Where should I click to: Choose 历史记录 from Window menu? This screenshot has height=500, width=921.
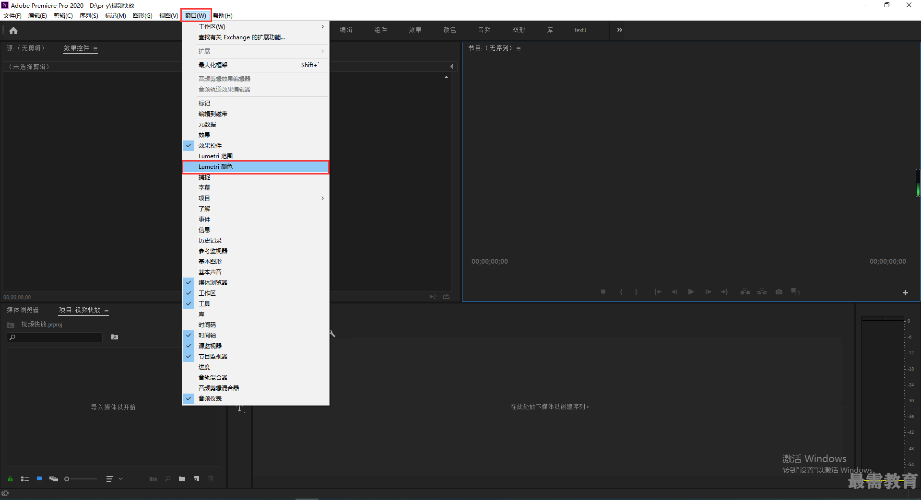[x=256, y=240]
